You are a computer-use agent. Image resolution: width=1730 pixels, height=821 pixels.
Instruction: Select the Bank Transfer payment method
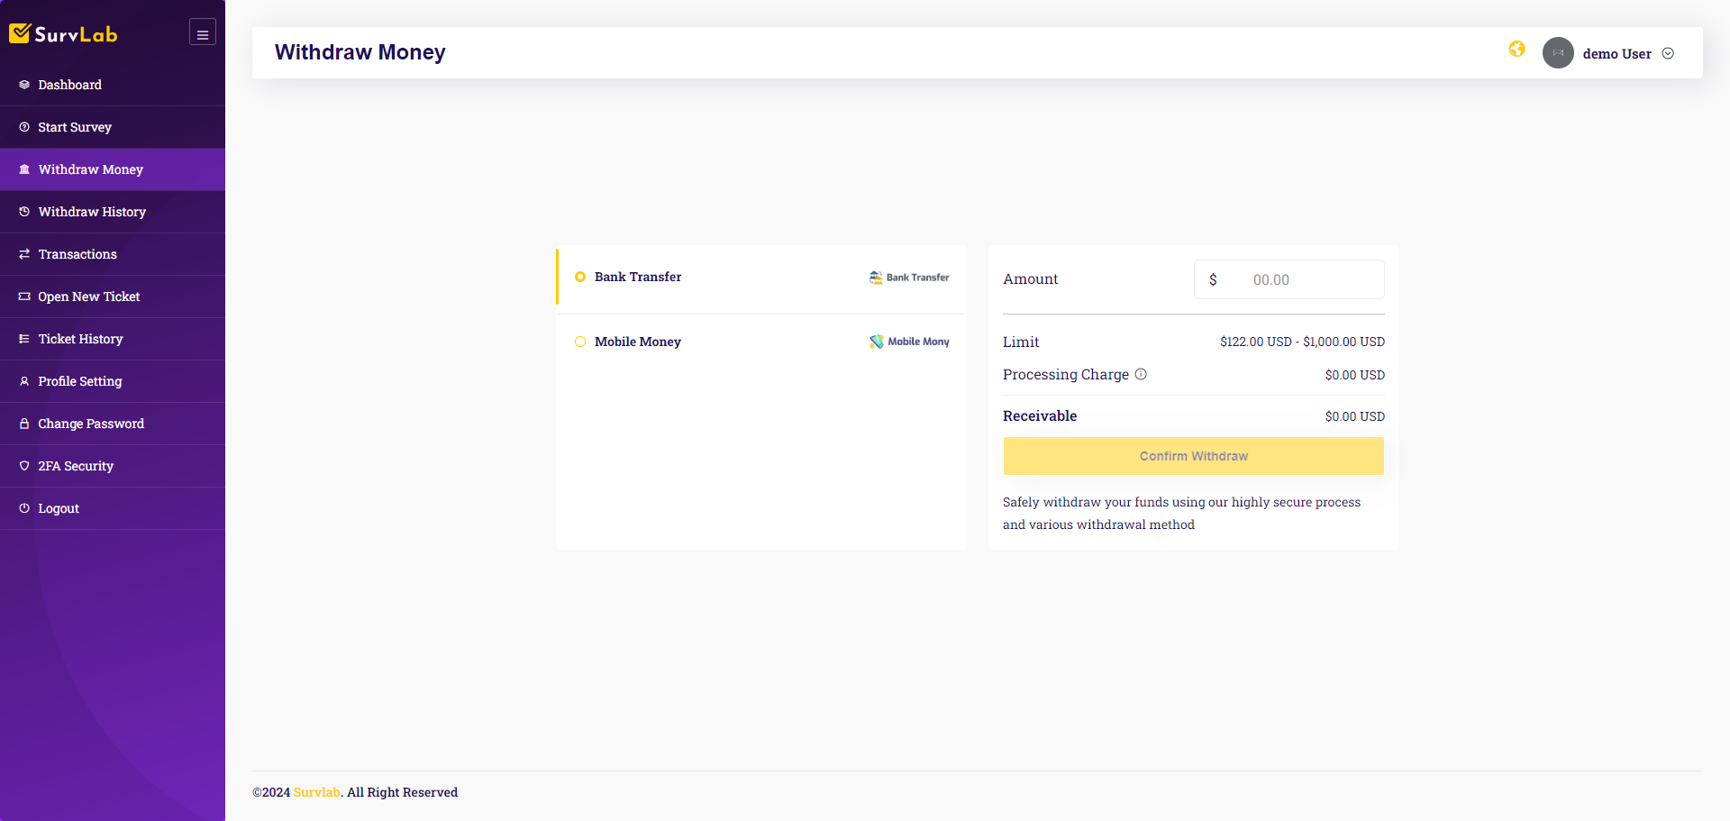580,277
